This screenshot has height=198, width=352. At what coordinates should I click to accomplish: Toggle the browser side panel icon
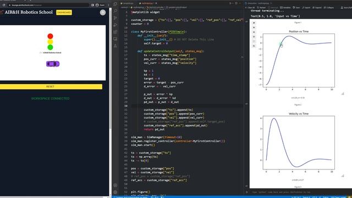[92, 5]
